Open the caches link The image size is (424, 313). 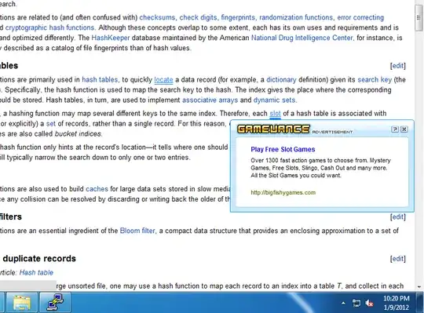[97, 189]
